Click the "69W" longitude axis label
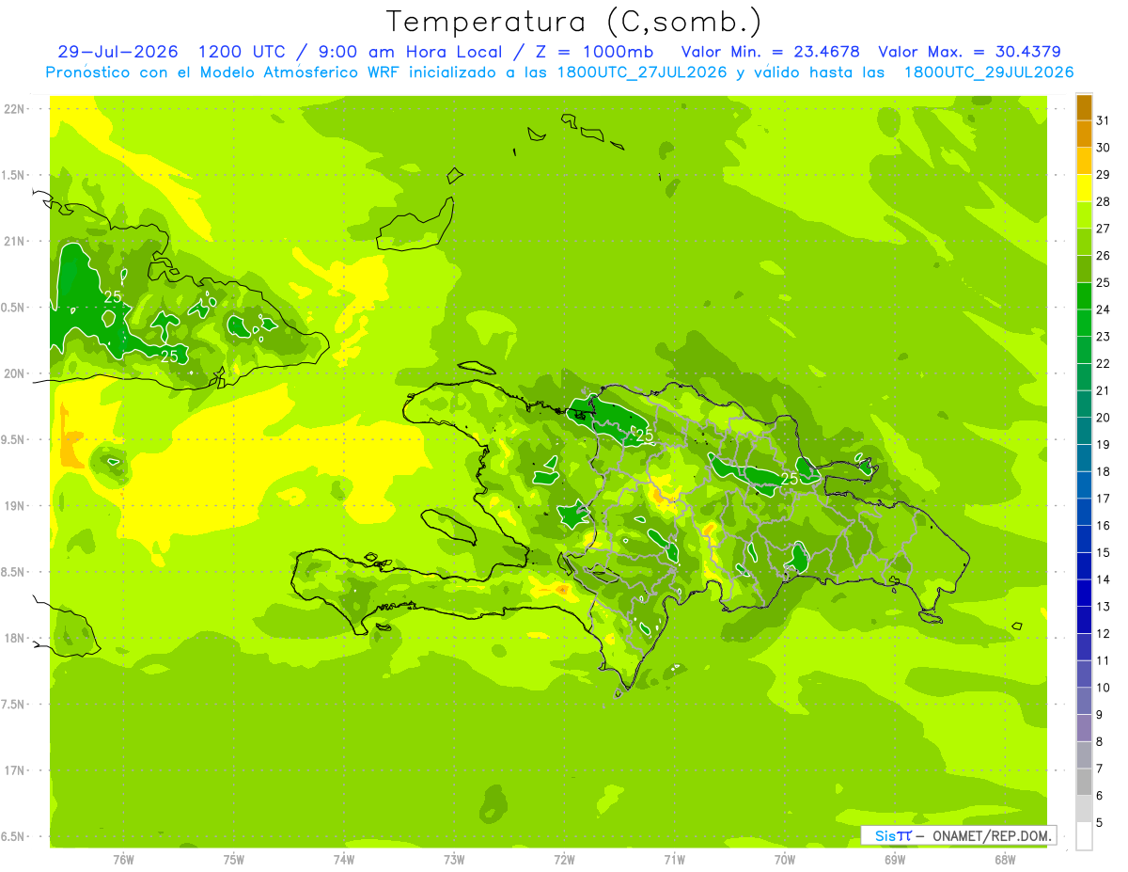 895,859
